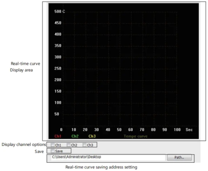208x171 pixels.
Task: Click the 30 mark on time axis
Action: click(x=97, y=130)
